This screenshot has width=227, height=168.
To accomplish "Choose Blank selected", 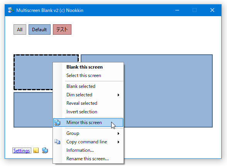I will tap(88, 86).
